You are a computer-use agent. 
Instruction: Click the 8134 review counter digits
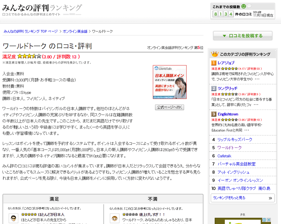click(x=223, y=14)
